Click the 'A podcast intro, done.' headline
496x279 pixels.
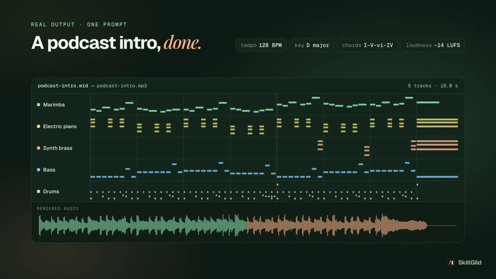(116, 43)
